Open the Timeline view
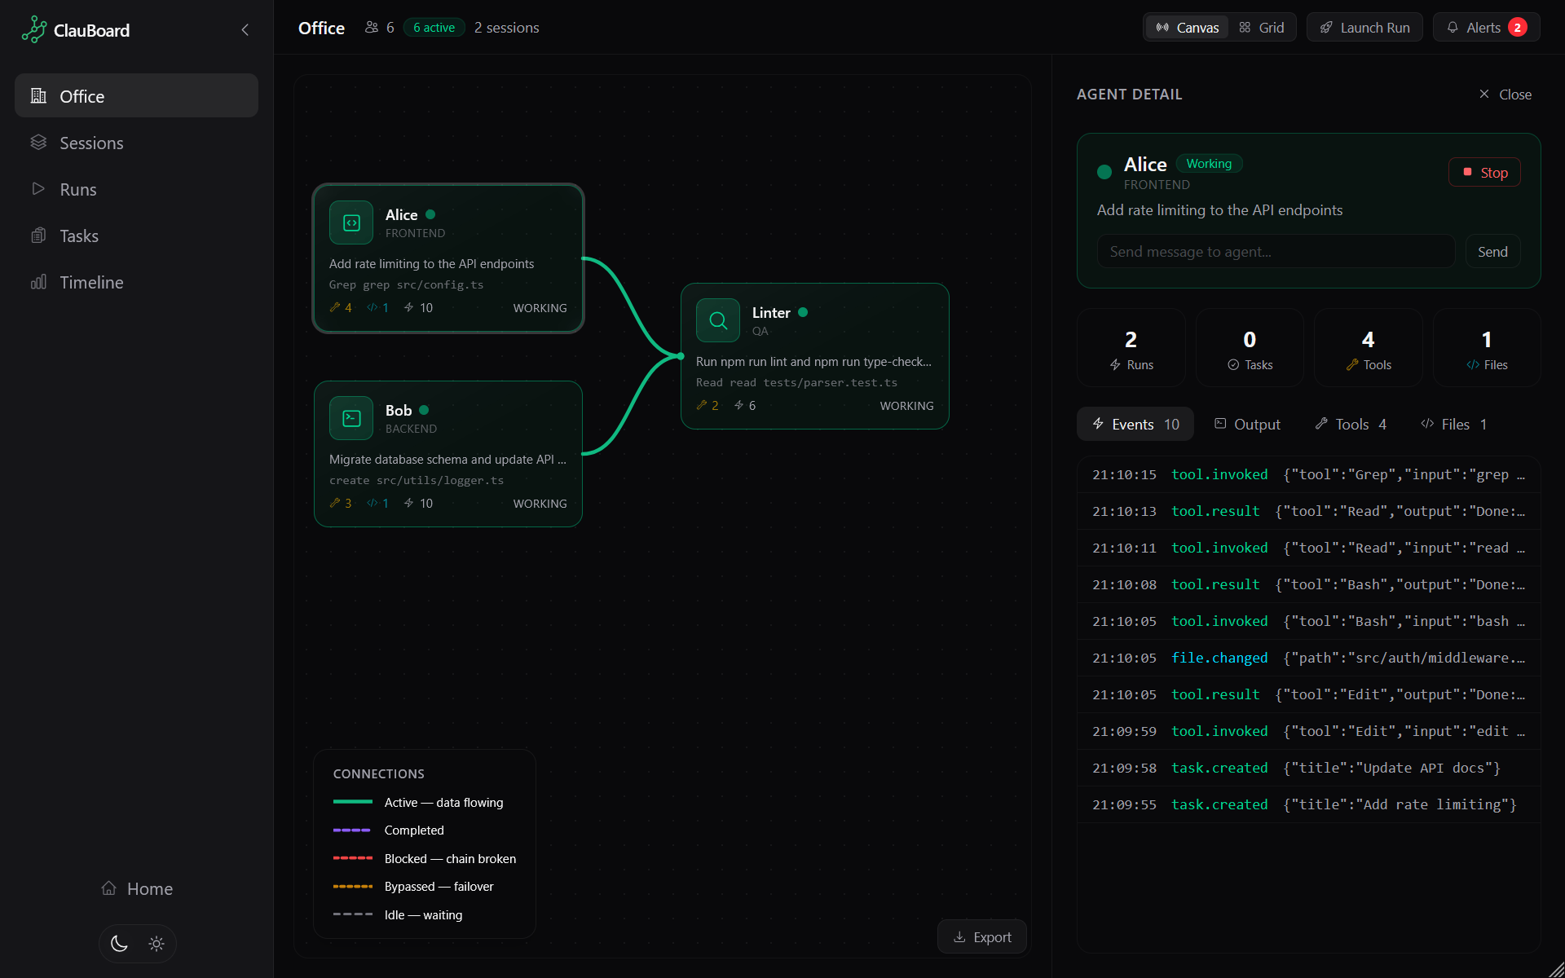1565x978 pixels. [90, 282]
